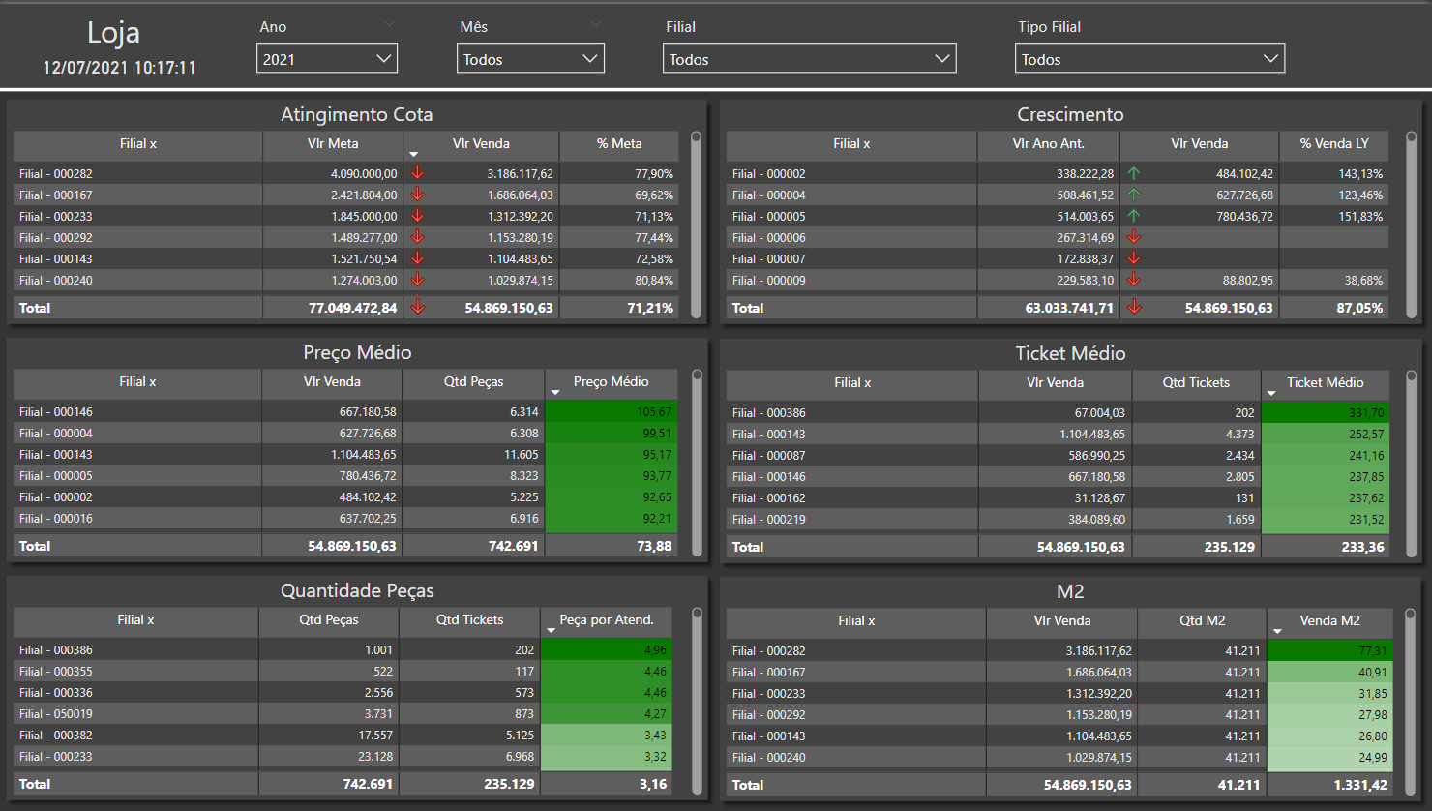
Task: Open the Filial filter dropdown
Action: click(810, 59)
